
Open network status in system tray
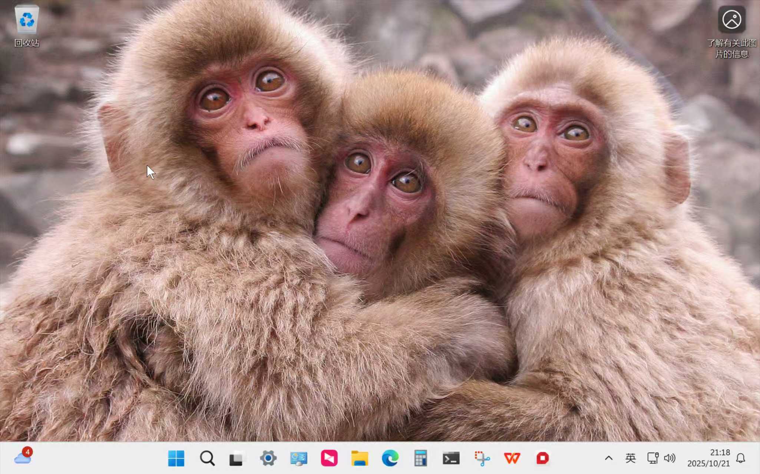click(653, 458)
